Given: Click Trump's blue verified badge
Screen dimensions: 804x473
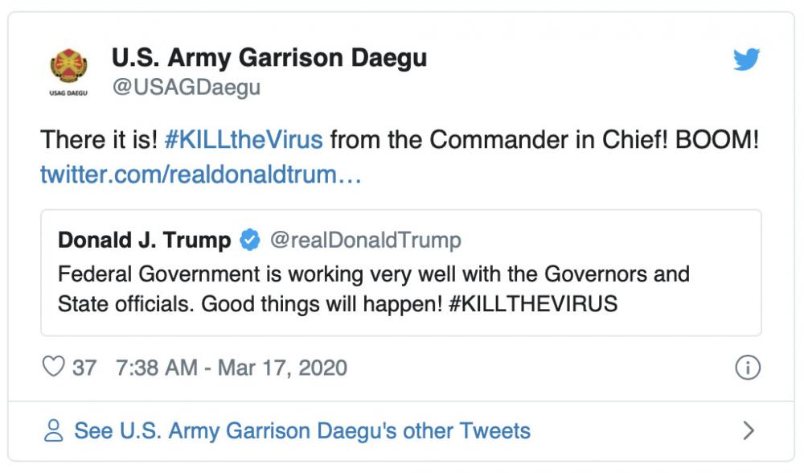Looking at the screenshot, I should 250,240.
